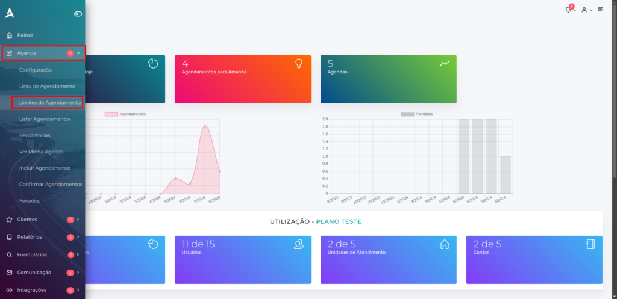Toggle Atendidos series in chart legend

[417, 114]
